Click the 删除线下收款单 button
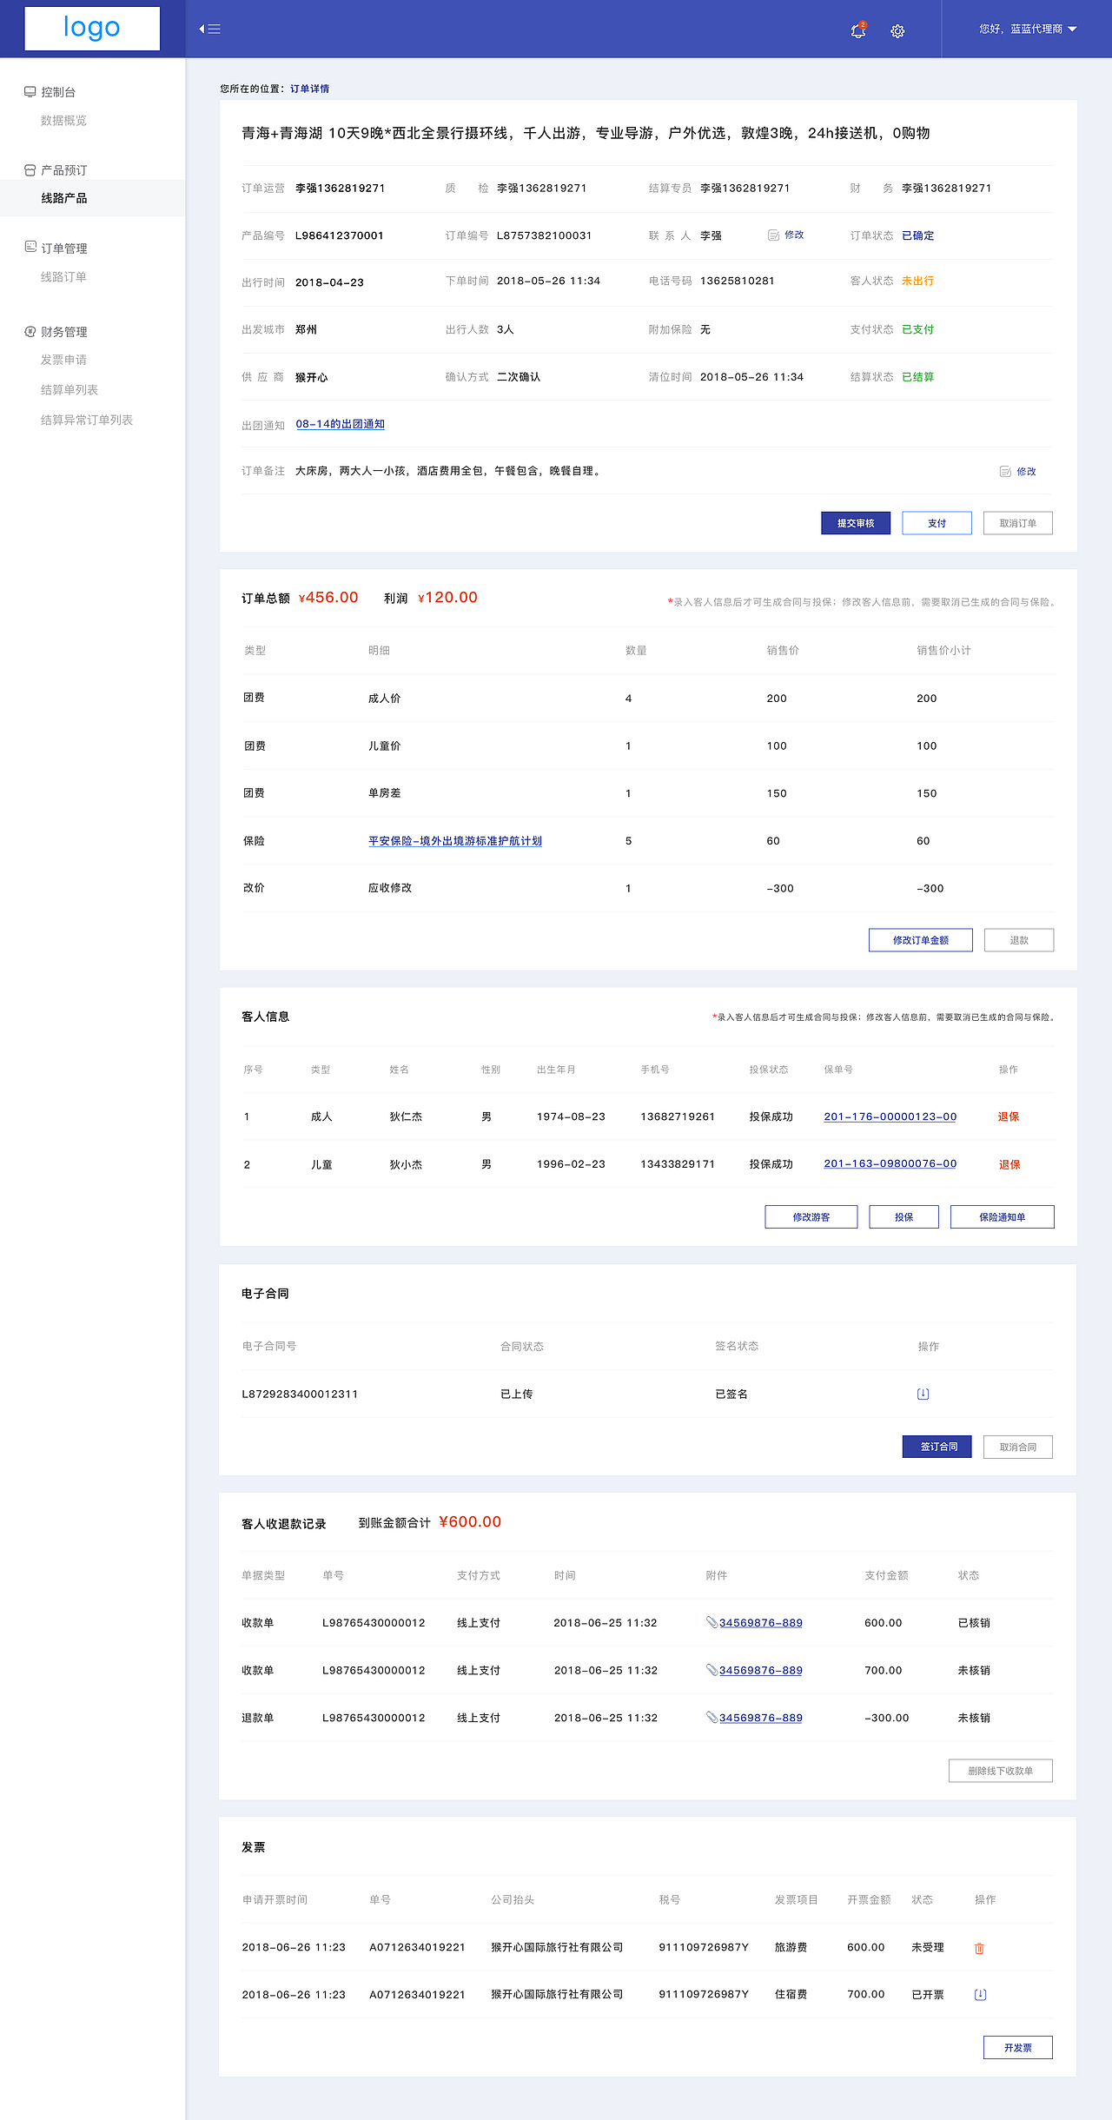 pos(1001,1771)
